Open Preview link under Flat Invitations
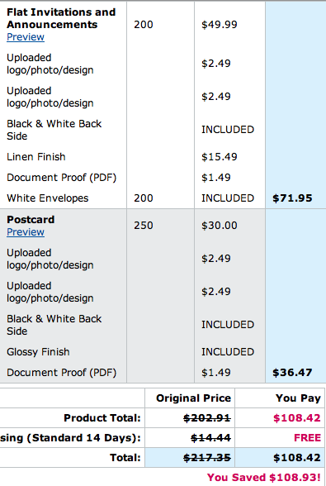The height and width of the screenshot is (486, 326). (x=26, y=37)
